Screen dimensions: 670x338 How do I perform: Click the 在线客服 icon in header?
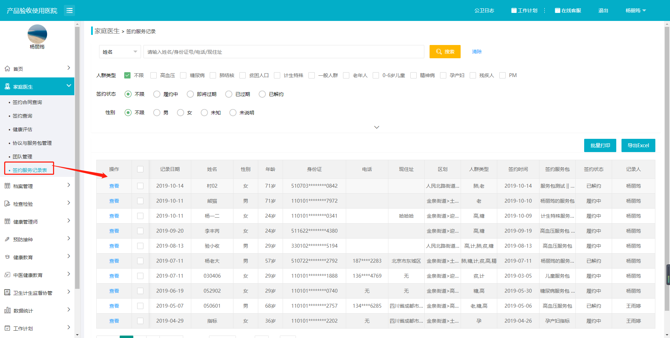(x=557, y=10)
